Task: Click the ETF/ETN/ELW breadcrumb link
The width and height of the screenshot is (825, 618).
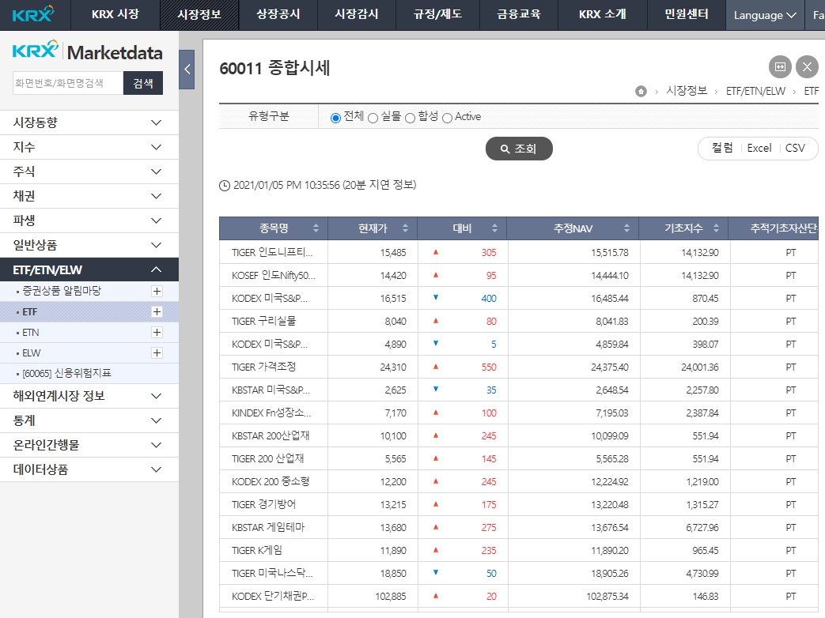Action: tap(755, 92)
